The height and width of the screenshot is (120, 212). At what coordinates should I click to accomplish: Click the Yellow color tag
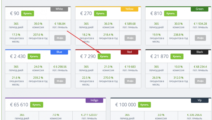(x=129, y=9)
